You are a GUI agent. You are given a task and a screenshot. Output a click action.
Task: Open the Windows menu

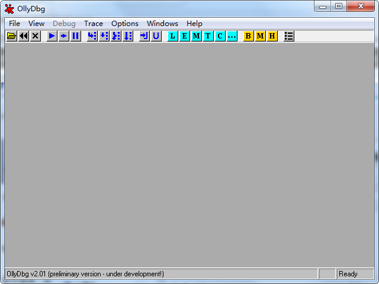tap(162, 24)
